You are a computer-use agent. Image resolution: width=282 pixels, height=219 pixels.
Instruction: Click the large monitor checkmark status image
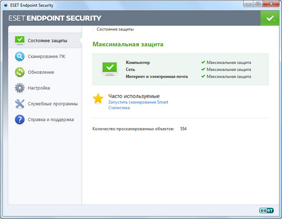pyautogui.click(x=110, y=68)
